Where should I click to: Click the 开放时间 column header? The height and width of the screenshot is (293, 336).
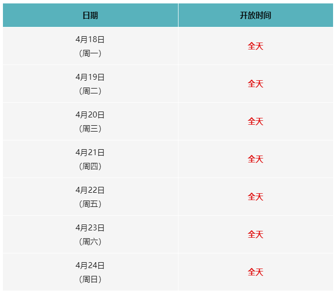[x=255, y=15]
